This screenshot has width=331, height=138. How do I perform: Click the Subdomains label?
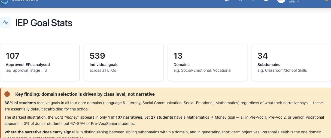pos(269,65)
